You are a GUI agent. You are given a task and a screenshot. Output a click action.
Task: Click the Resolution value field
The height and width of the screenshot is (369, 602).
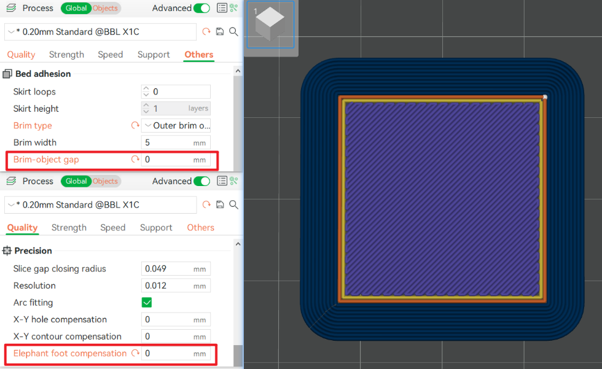(x=176, y=285)
